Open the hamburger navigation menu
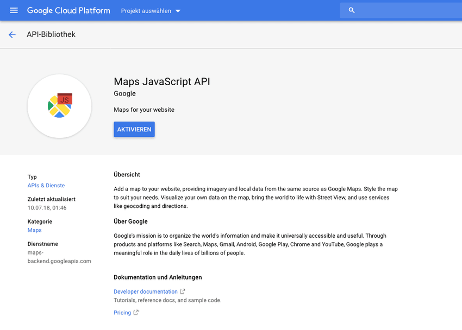Viewport: 462px width, 330px height. (x=14, y=11)
